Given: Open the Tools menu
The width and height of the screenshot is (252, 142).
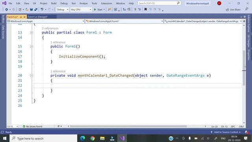Looking at the screenshot, I should point(94,3).
